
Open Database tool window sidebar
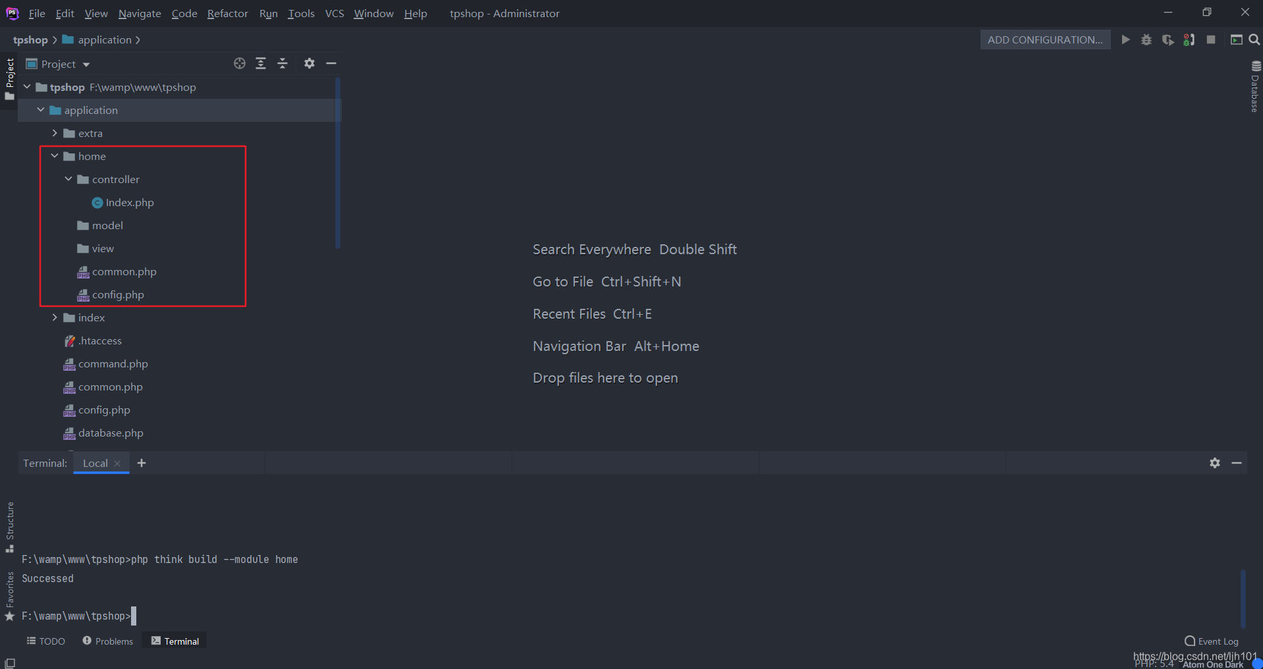tap(1255, 86)
